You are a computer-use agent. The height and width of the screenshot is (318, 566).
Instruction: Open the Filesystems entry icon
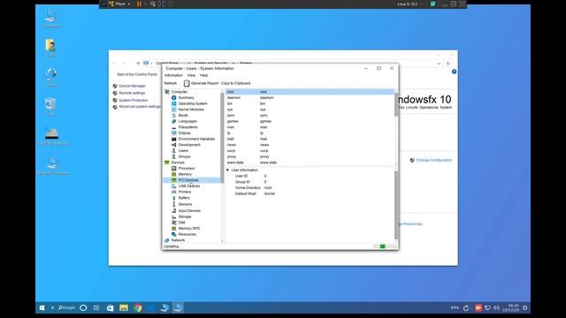(173, 127)
